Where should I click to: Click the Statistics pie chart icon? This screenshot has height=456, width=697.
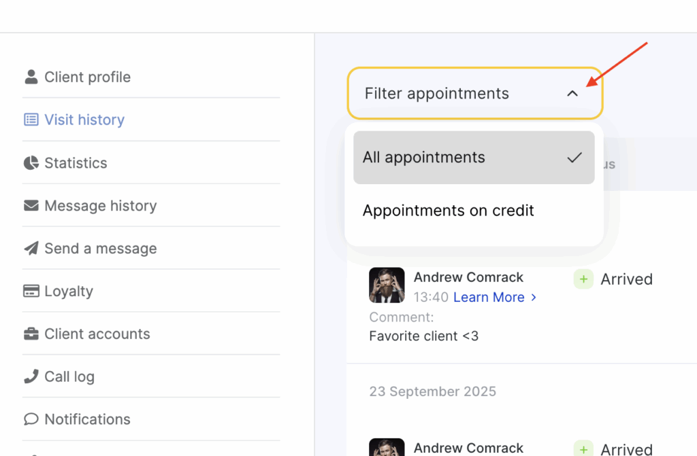(x=31, y=163)
